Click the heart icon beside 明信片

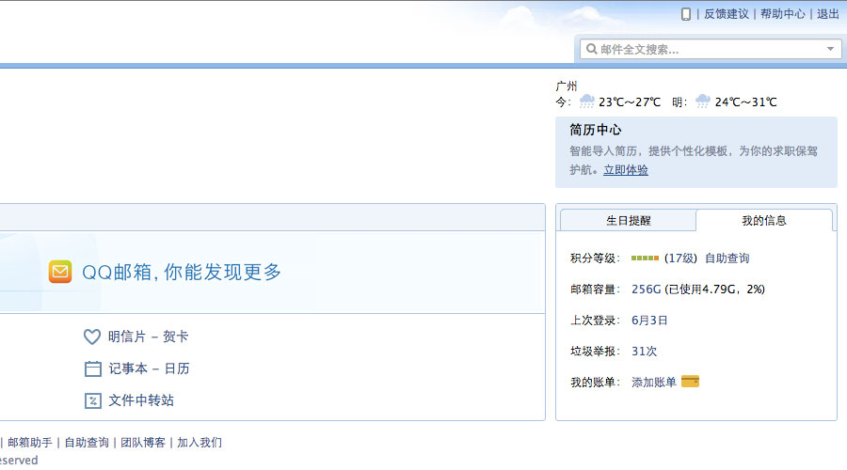click(92, 337)
